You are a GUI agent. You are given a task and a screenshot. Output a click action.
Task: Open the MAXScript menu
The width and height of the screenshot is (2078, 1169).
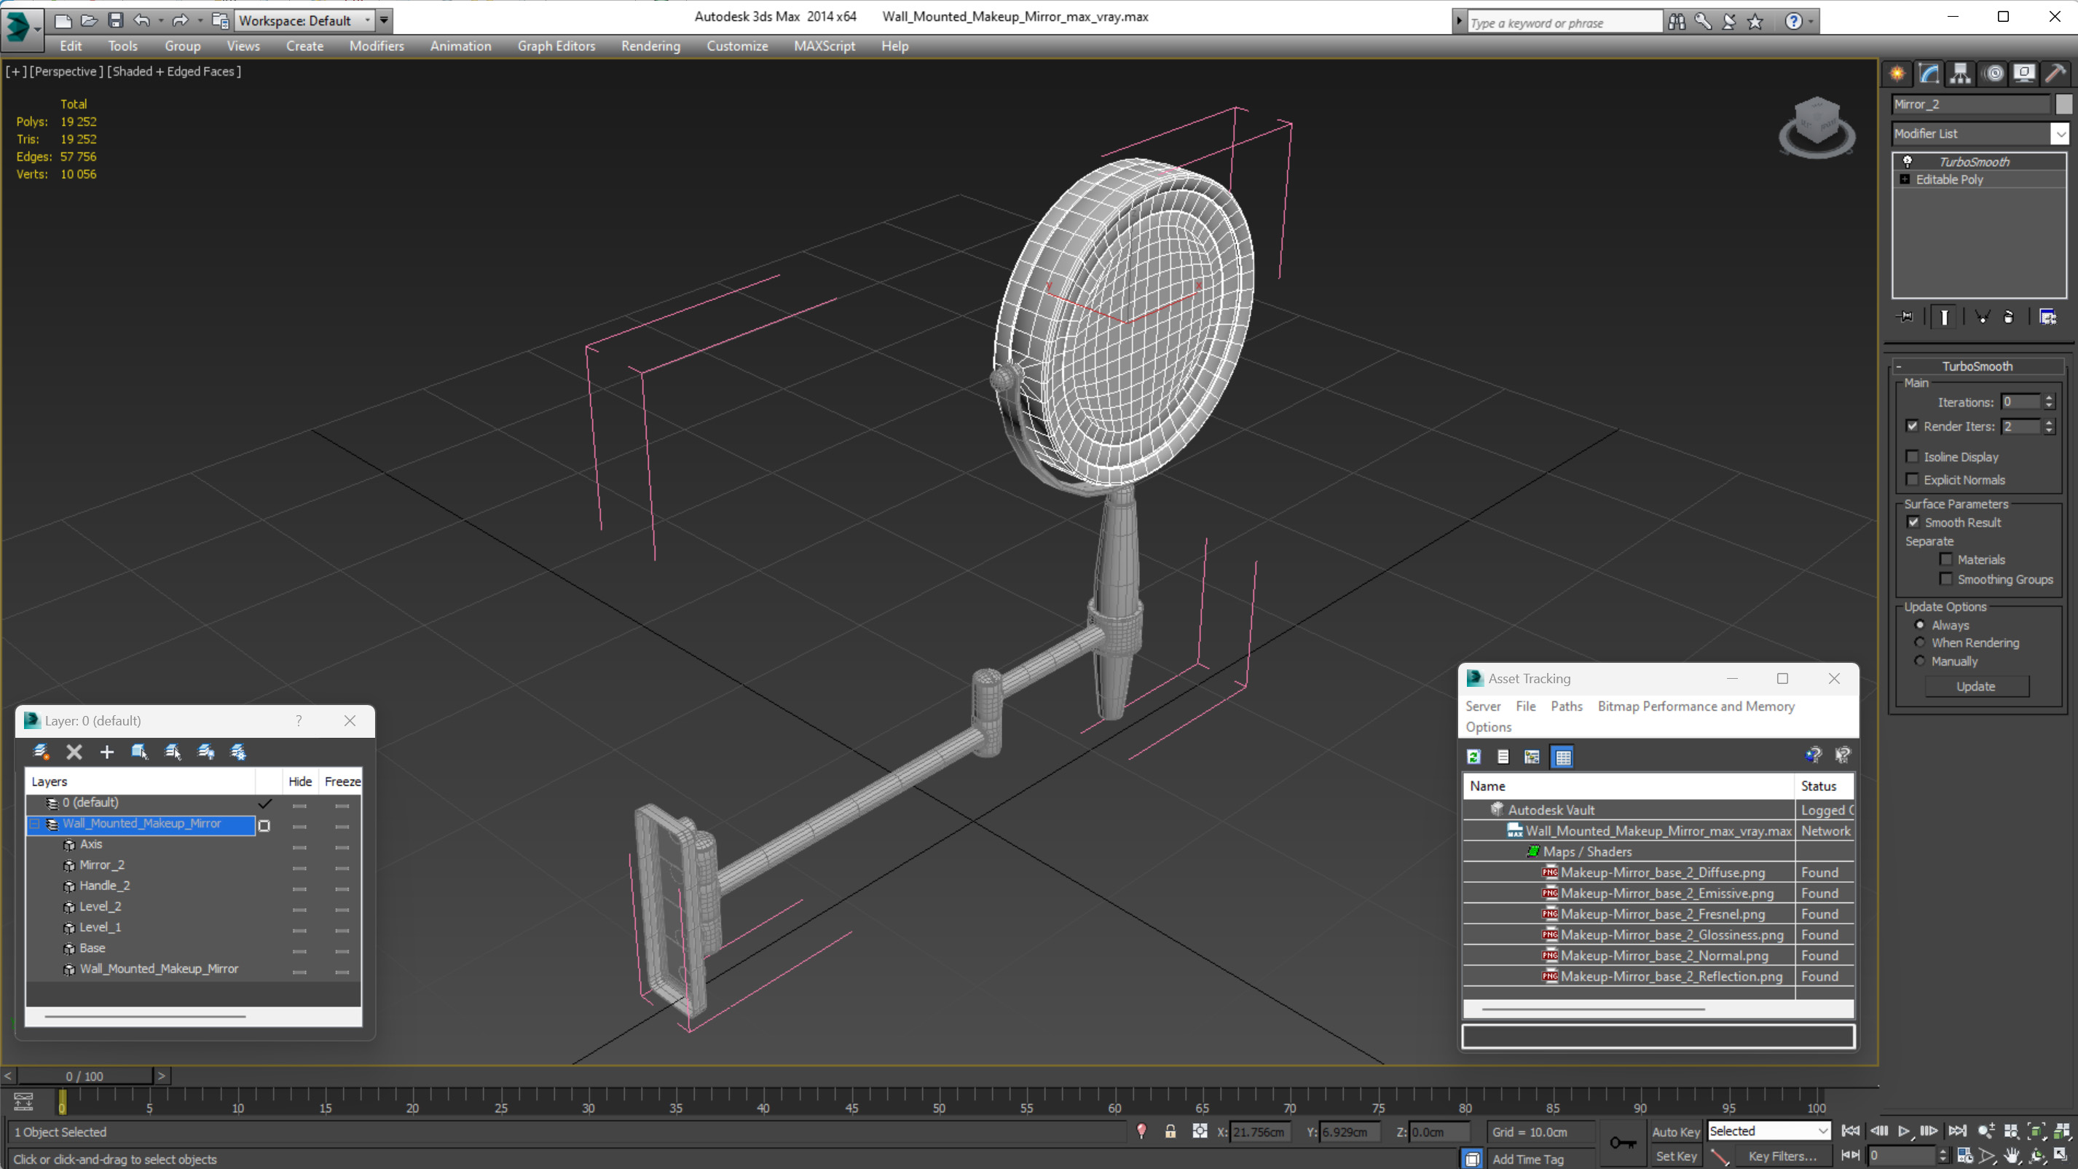pos(824,46)
